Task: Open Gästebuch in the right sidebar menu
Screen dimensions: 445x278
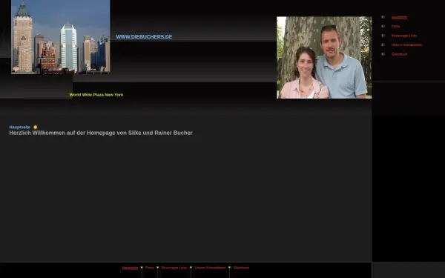Action: click(399, 54)
